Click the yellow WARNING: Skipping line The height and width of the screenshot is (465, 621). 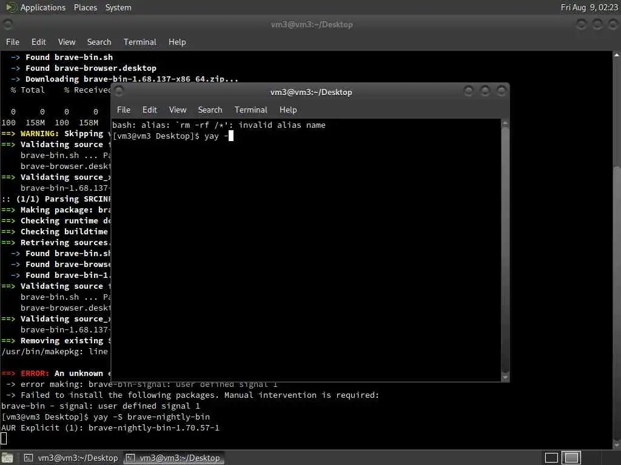[x=56, y=134]
